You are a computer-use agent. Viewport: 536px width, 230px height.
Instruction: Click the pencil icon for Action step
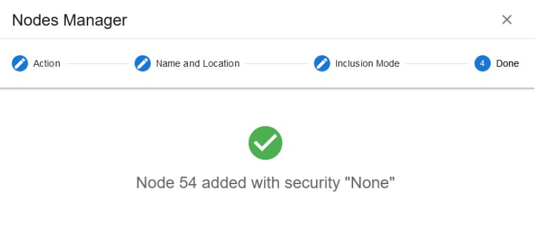coord(20,63)
